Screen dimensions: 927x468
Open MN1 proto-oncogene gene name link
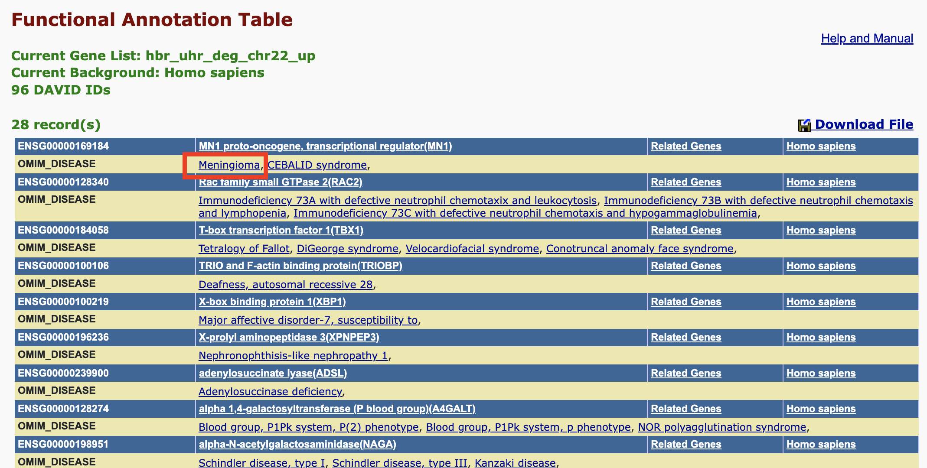point(325,146)
